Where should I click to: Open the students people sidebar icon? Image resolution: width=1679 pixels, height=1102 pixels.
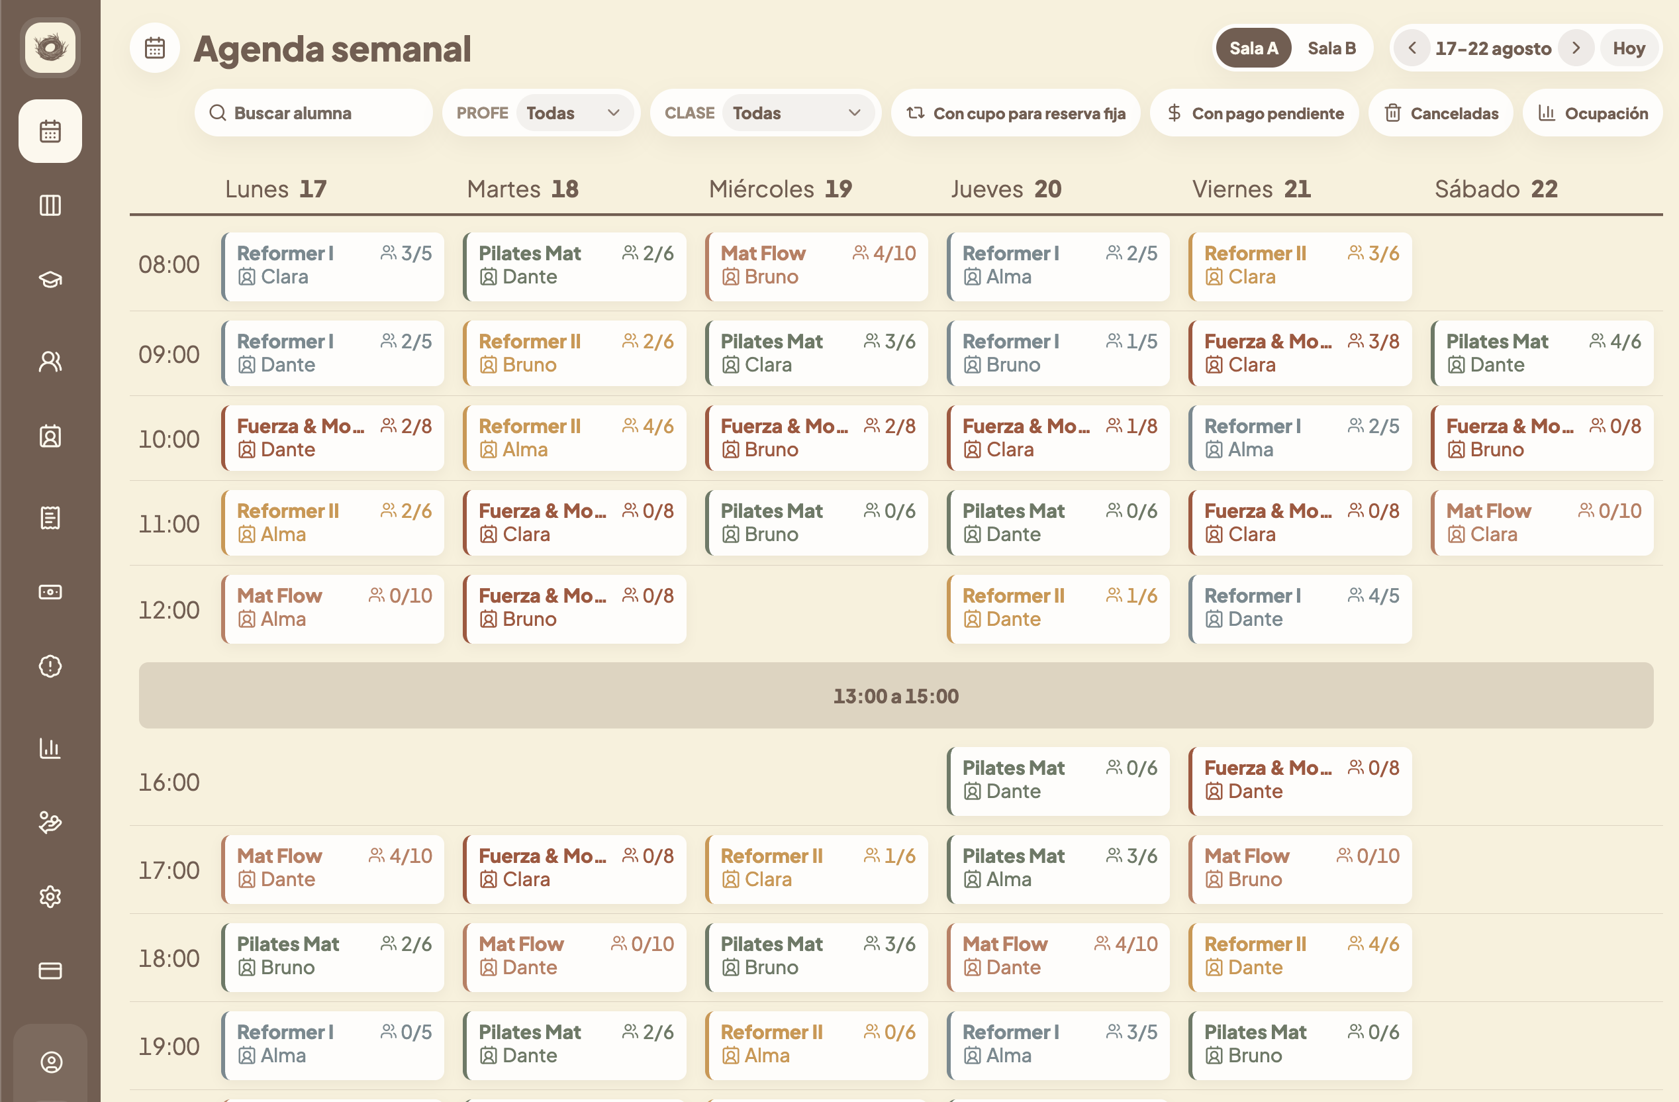50,361
